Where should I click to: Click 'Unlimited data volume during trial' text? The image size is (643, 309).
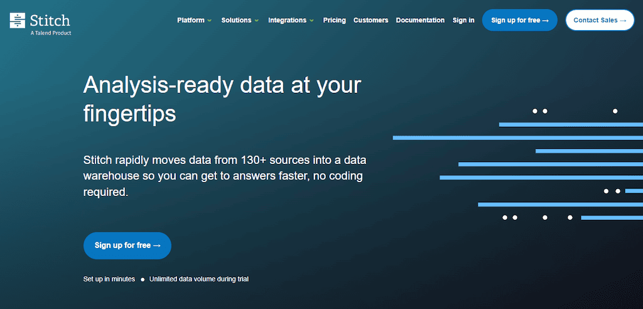(x=199, y=279)
